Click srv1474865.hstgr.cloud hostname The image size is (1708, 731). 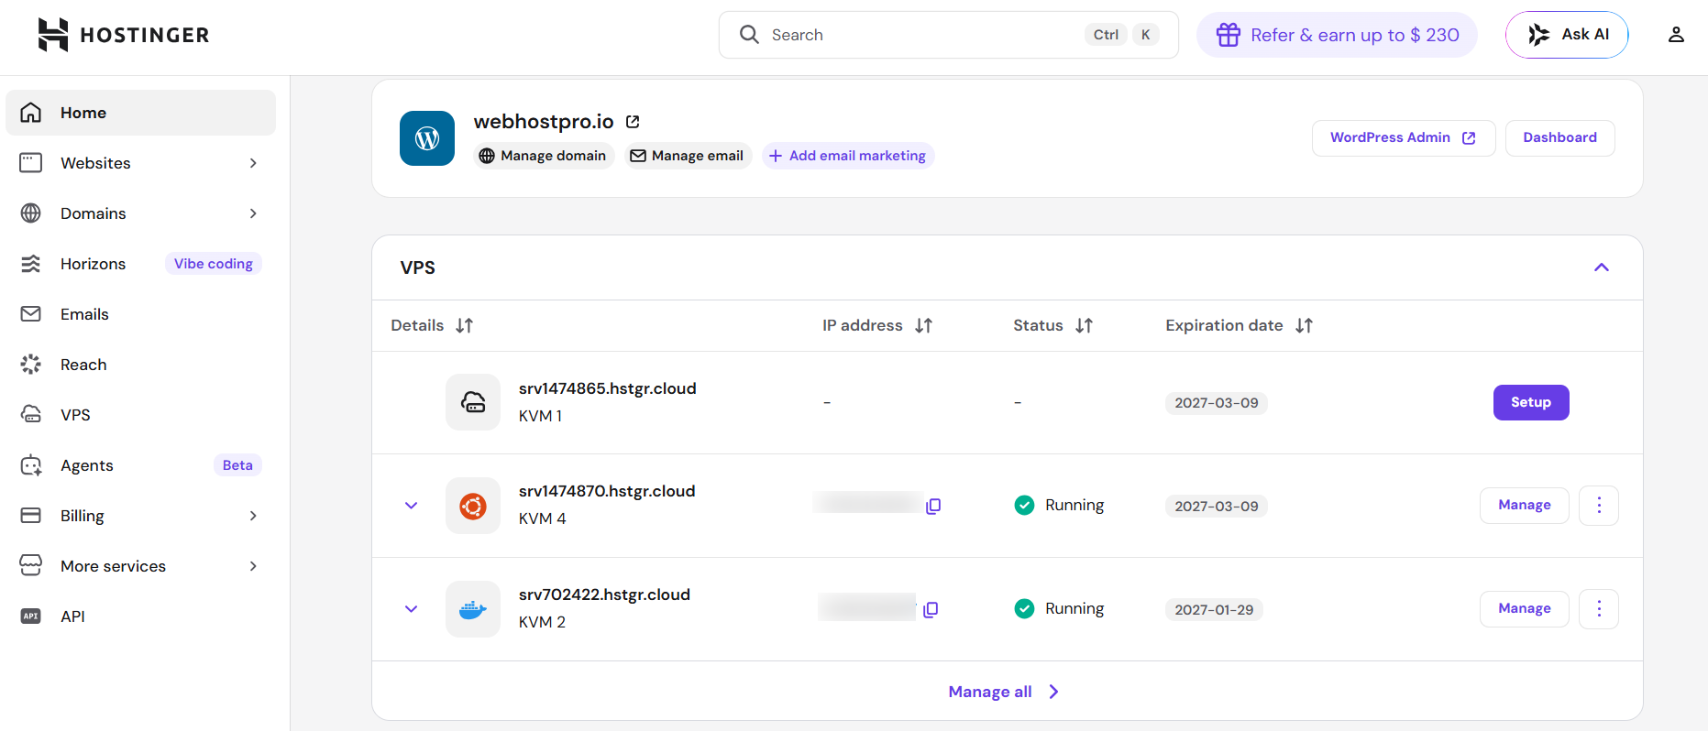[x=608, y=388]
